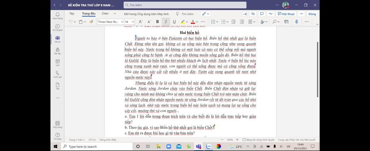Open the Tệp (File) tab
370x151 pixels.
point(72,14)
